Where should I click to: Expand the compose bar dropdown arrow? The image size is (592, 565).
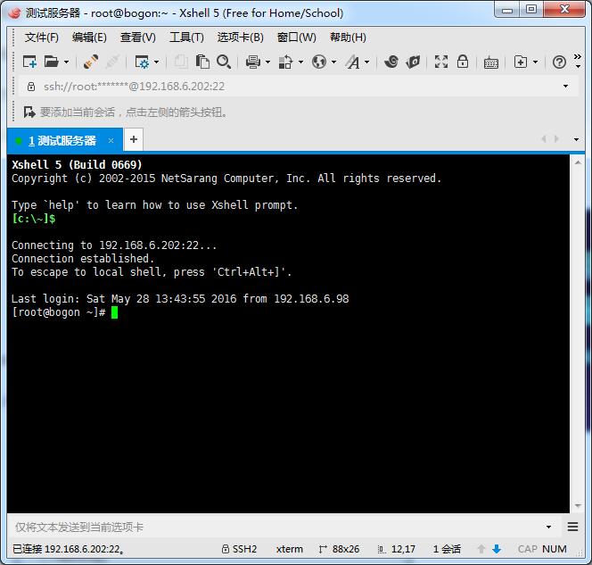click(x=548, y=527)
